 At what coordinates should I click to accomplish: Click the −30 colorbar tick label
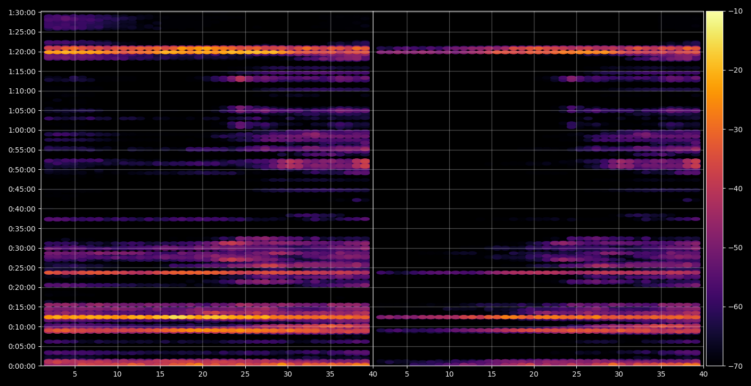tap(735, 130)
